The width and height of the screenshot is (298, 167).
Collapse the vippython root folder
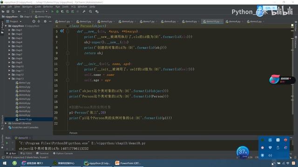click(x=6, y=26)
